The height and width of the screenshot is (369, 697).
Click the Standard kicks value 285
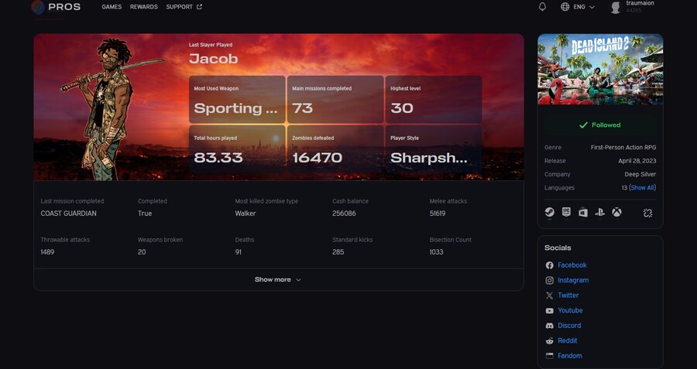(338, 252)
